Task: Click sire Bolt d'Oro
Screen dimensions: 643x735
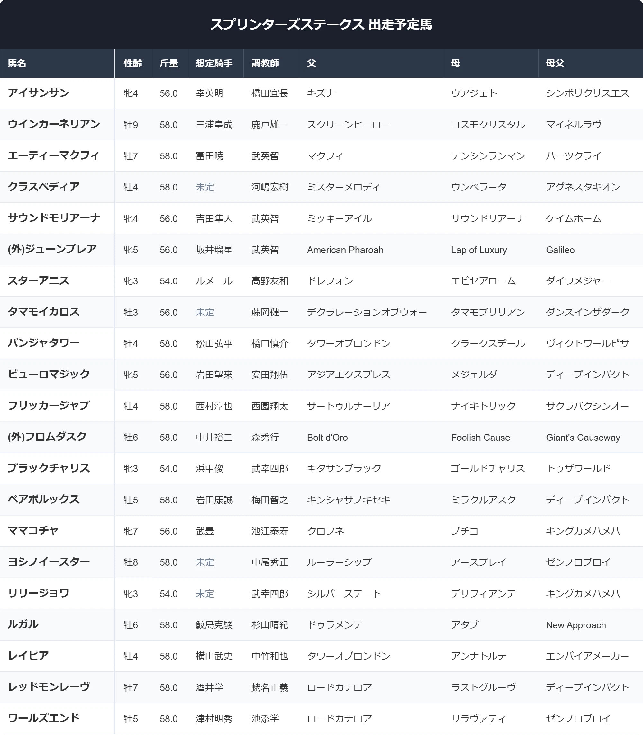Action: click(x=327, y=438)
